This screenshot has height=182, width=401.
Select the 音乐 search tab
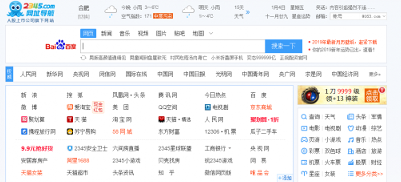click(125, 33)
